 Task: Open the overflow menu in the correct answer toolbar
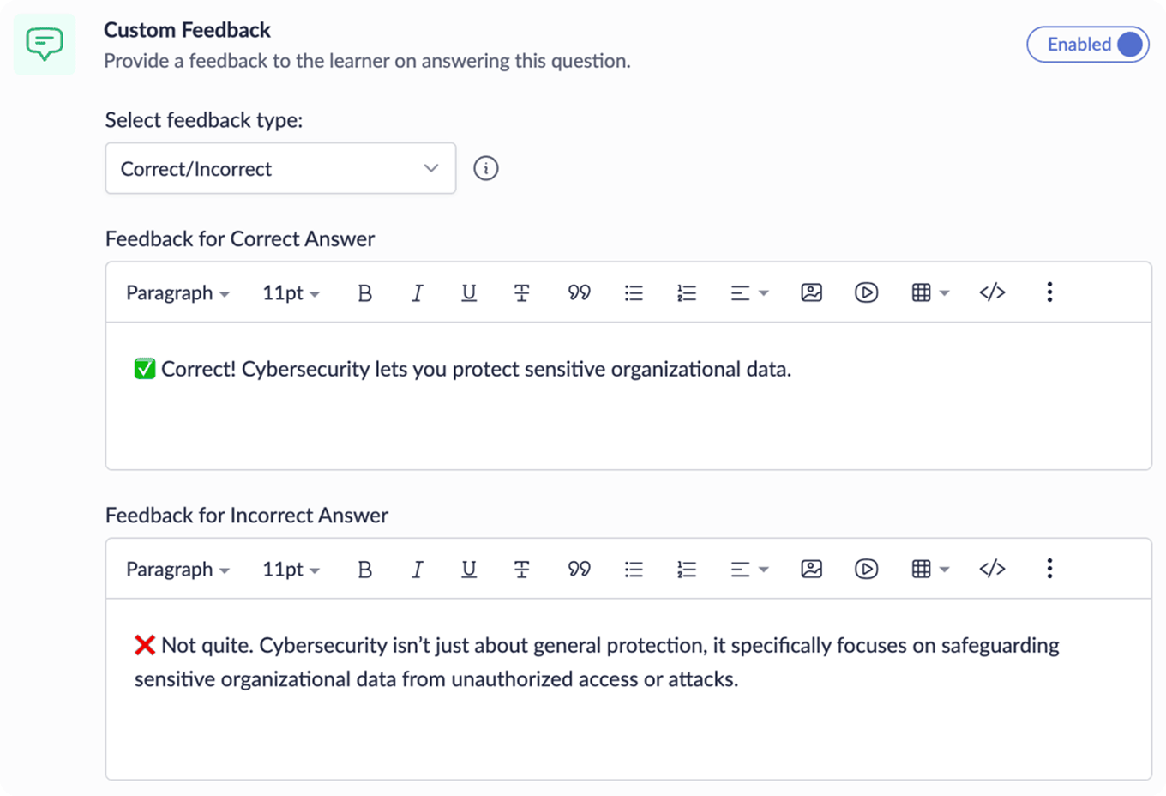(x=1049, y=292)
